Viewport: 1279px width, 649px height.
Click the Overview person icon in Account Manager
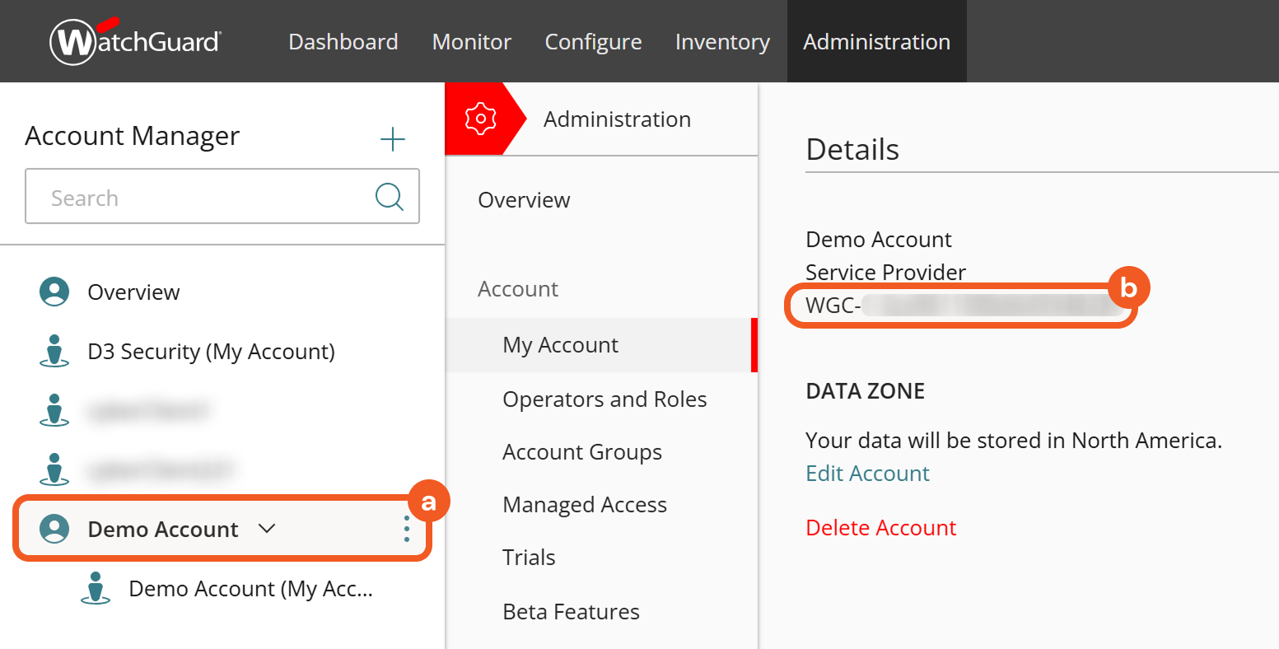coord(54,292)
